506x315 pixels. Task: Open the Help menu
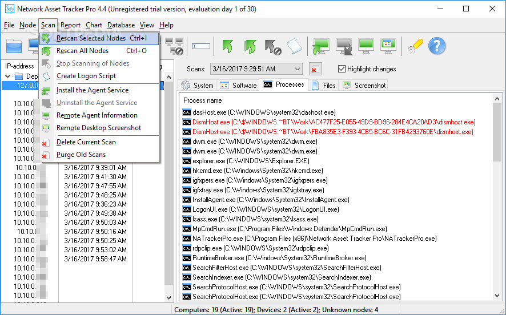[167, 25]
